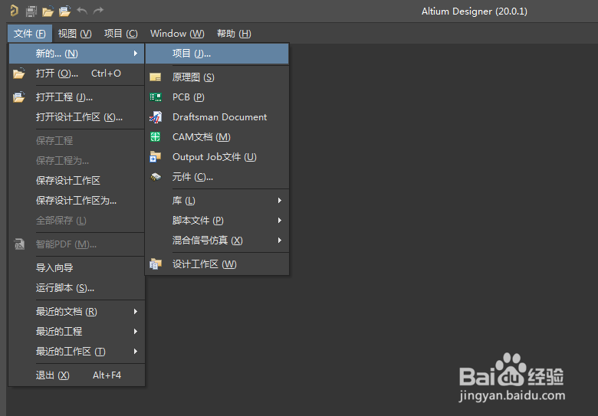598x416 pixels.
Task: Click the Output Job文件 folder icon
Action: 155,156
